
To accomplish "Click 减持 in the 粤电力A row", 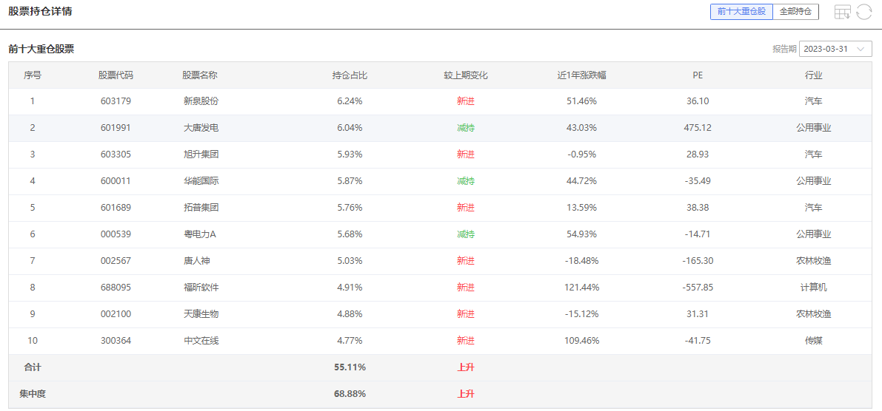I will coord(466,234).
